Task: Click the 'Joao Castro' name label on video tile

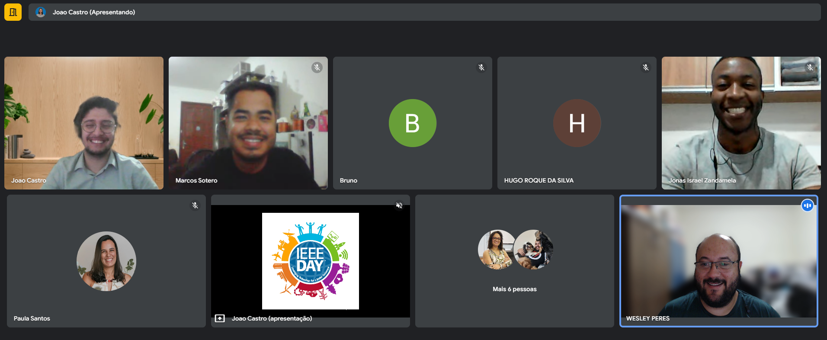Action: (x=29, y=180)
